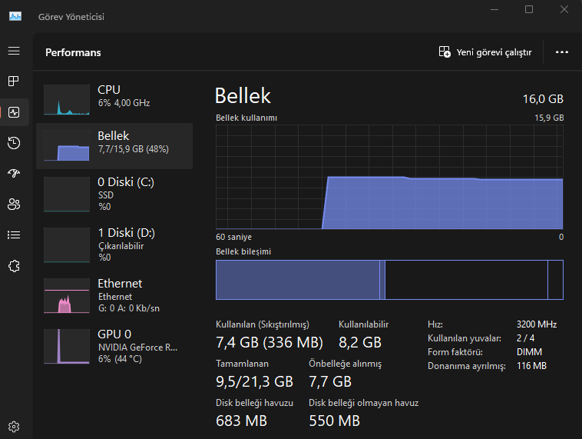The image size is (582, 439).
Task: Open Task Manager settings gear
Action: click(14, 426)
